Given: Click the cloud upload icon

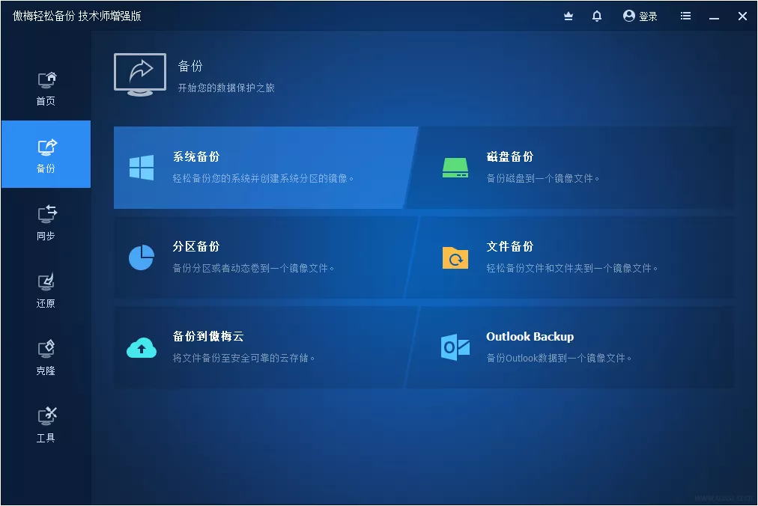Looking at the screenshot, I should [142, 347].
